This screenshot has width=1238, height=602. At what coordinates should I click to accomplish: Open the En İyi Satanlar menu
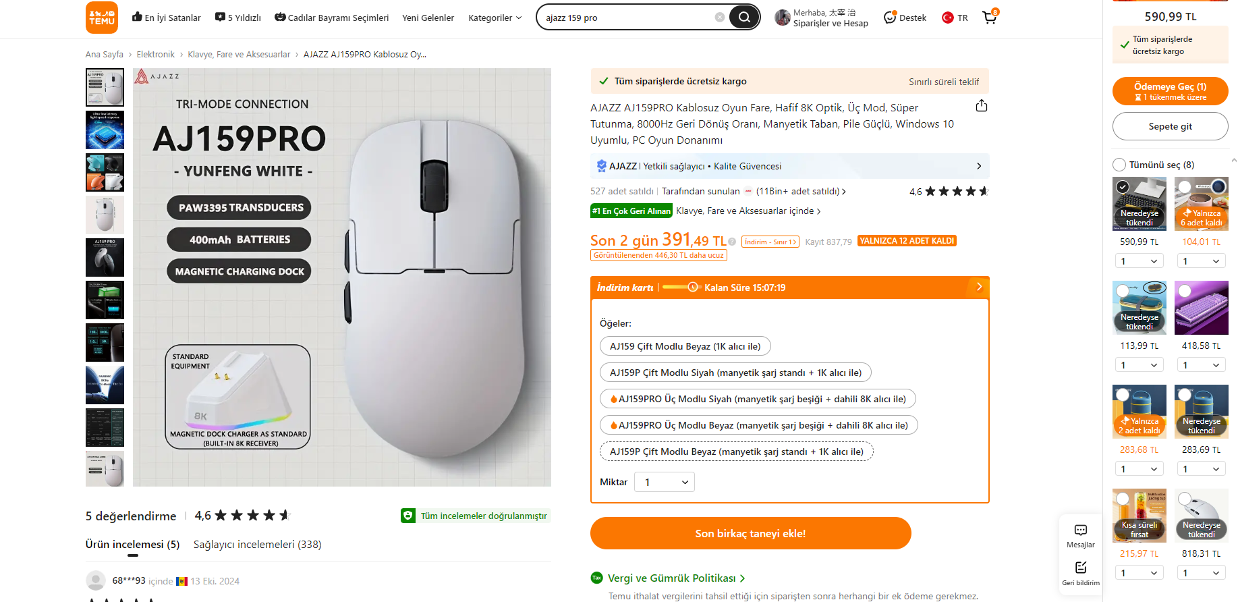[x=167, y=18]
